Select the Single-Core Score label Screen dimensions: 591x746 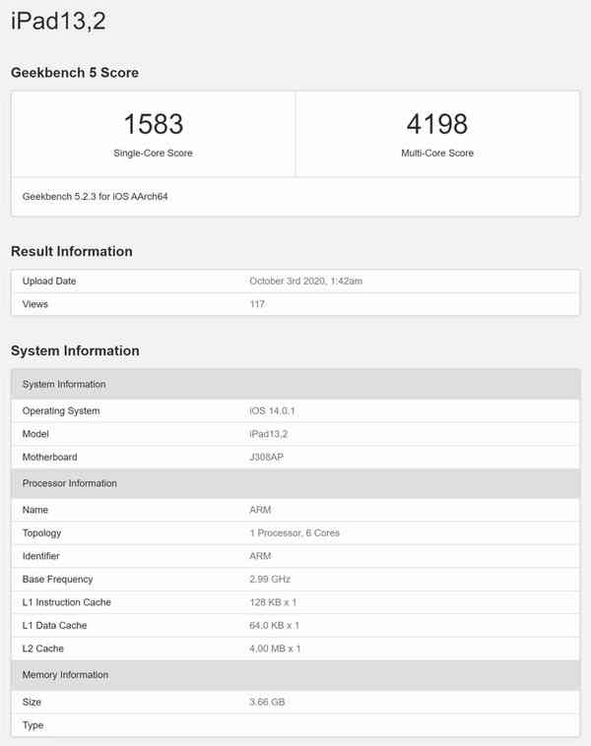[x=153, y=154]
